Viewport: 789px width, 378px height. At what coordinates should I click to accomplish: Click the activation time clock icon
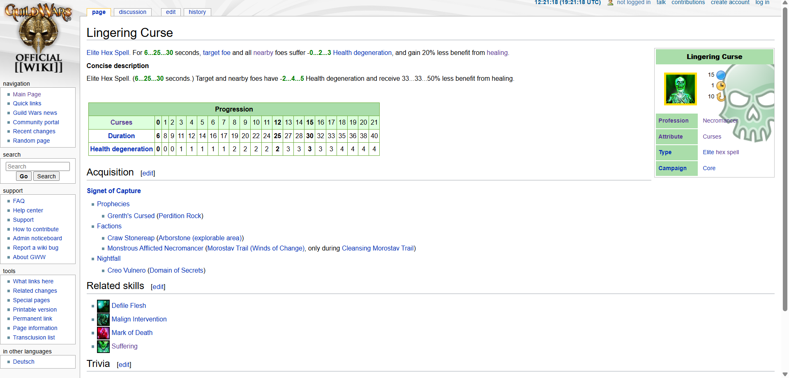(x=721, y=86)
